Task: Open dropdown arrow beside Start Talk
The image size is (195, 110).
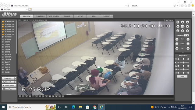Action: [16, 82]
